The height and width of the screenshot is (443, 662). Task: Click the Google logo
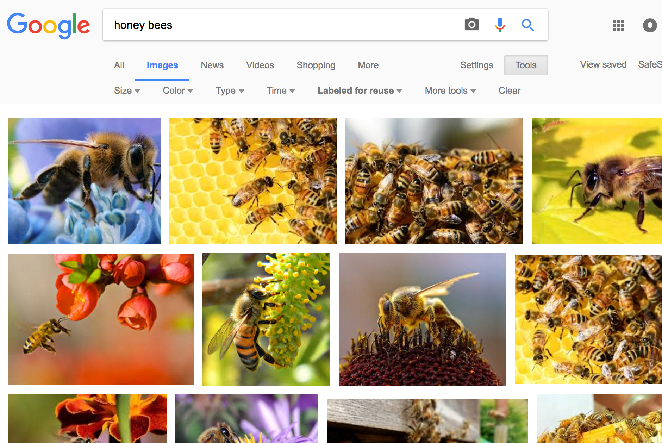pos(49,25)
